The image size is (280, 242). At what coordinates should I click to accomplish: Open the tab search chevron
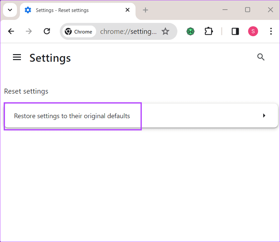tap(10, 10)
